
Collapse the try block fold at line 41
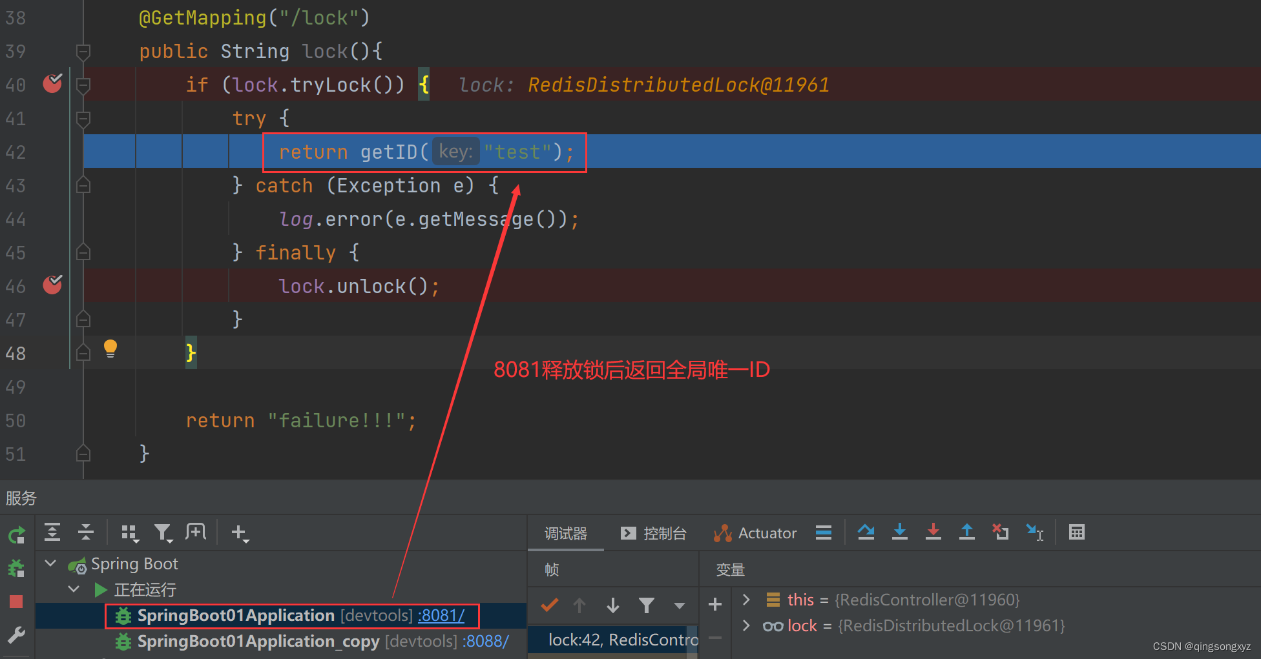83,118
